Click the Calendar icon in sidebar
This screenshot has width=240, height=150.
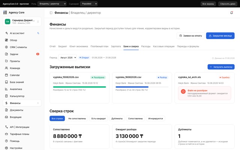6,75
